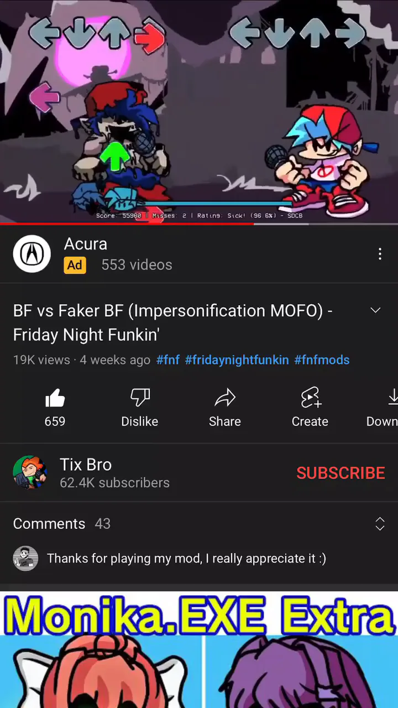Tap the Acura logo avatar

(x=32, y=254)
